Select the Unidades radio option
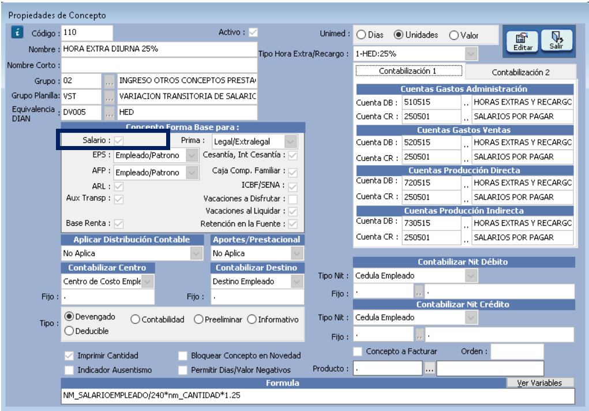 398,35
